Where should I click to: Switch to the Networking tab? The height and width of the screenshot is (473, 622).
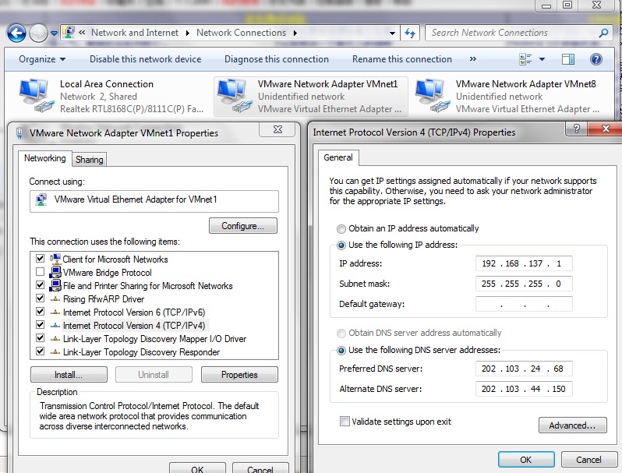point(45,158)
